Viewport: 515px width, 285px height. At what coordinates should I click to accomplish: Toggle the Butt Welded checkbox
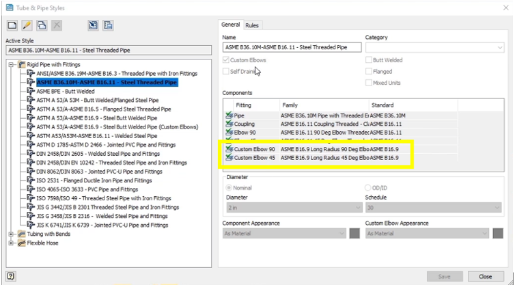click(x=369, y=60)
